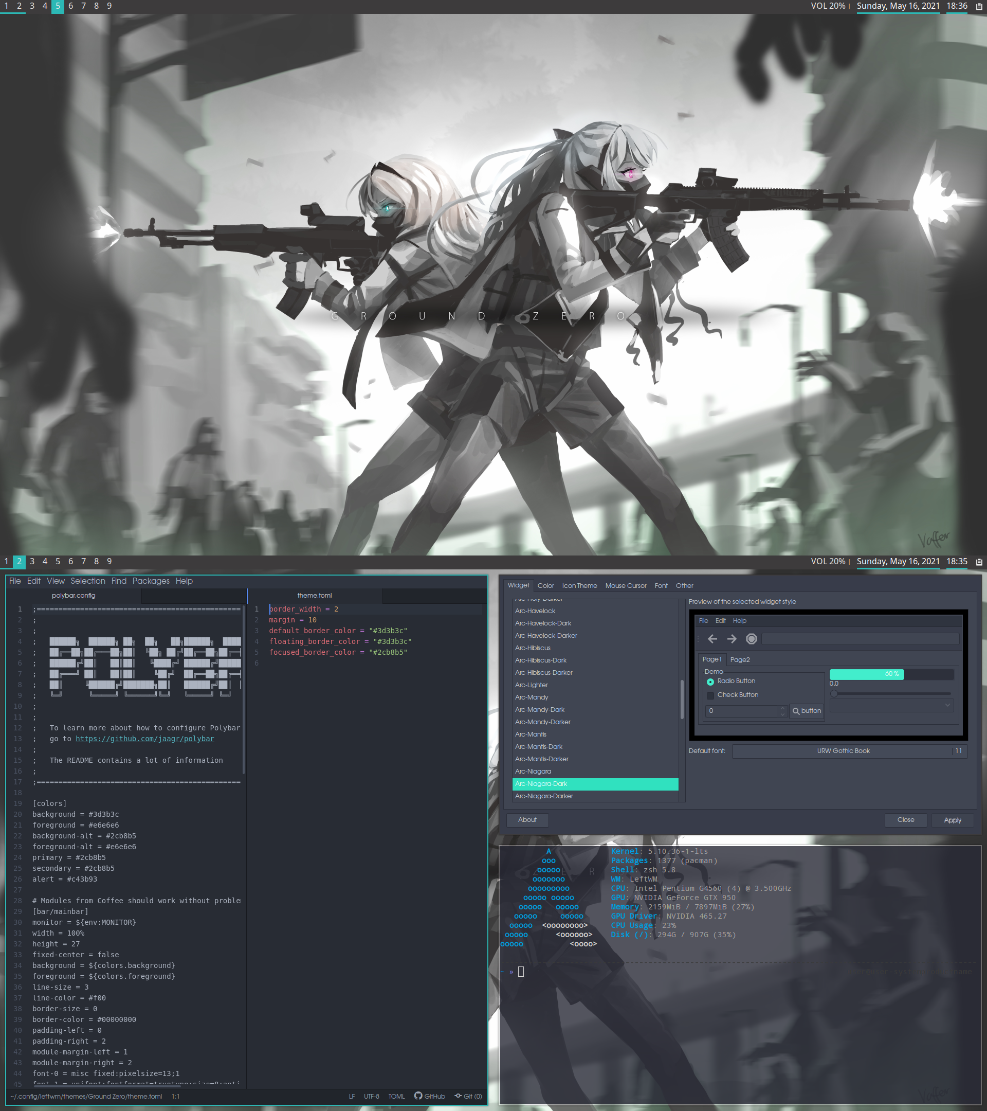This screenshot has width=987, height=1111.
Task: Open the github.com/jaagr/polybar link
Action: [144, 739]
